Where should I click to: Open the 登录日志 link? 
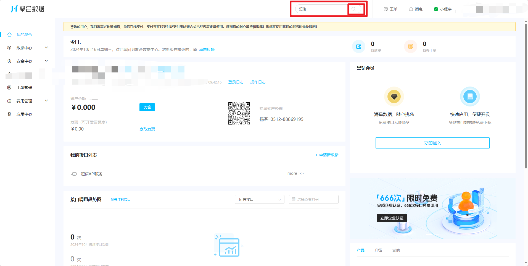[236, 82]
